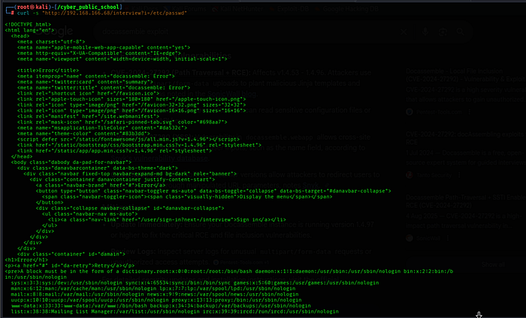Click the apple-mobile-web-app-capable meta line
This screenshot has width=526, height=318.
104,47
